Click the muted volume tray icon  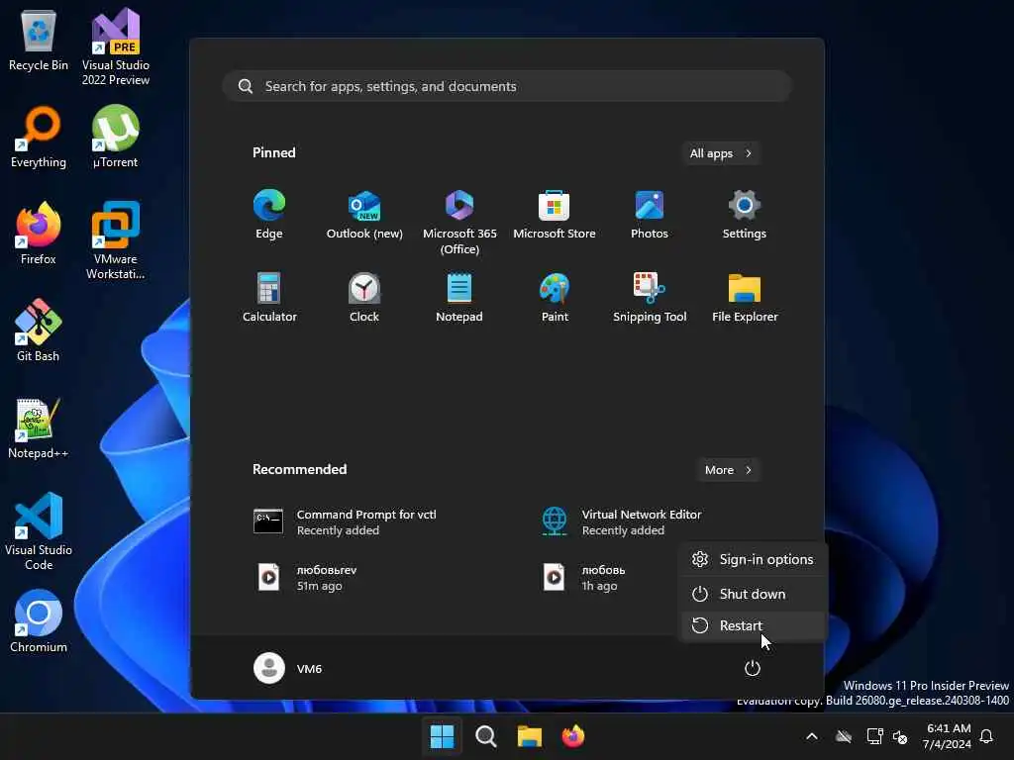(900, 736)
